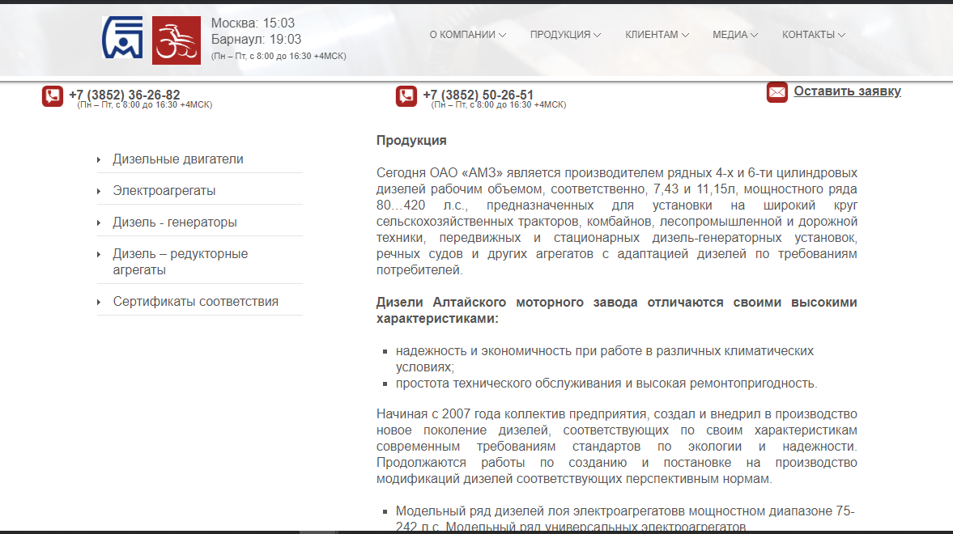Viewport: 953px width, 534px height.
Task: Expand chevron next to МЕДИА
Action: [755, 36]
